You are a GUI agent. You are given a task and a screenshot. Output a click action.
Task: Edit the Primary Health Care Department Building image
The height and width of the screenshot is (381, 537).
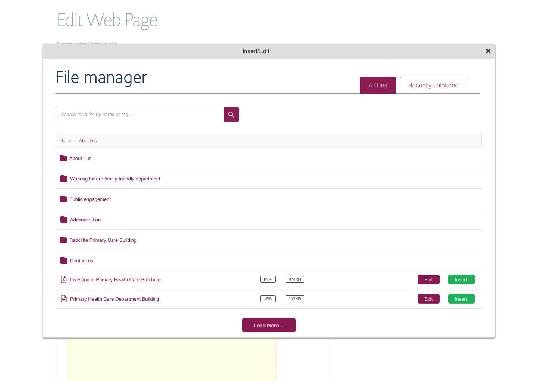pyautogui.click(x=428, y=299)
